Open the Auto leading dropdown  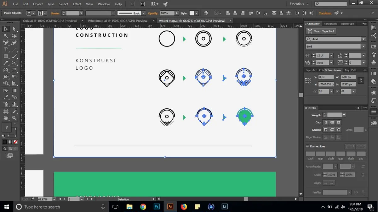click(x=331, y=63)
